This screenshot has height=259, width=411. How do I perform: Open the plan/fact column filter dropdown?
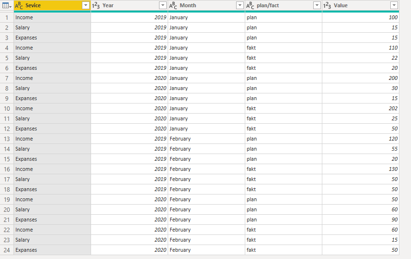coord(317,5)
